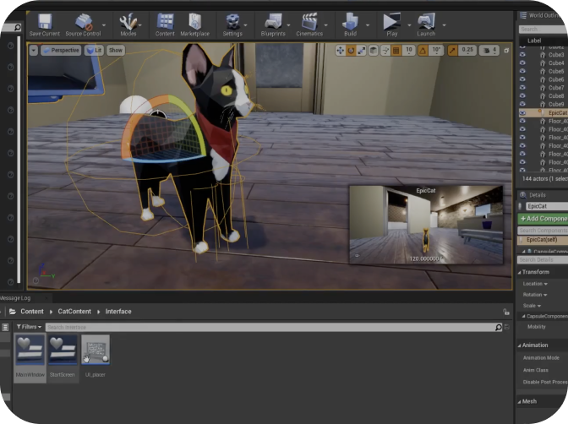The height and width of the screenshot is (424, 568).
Task: Click the Add Component button
Action: 543,219
